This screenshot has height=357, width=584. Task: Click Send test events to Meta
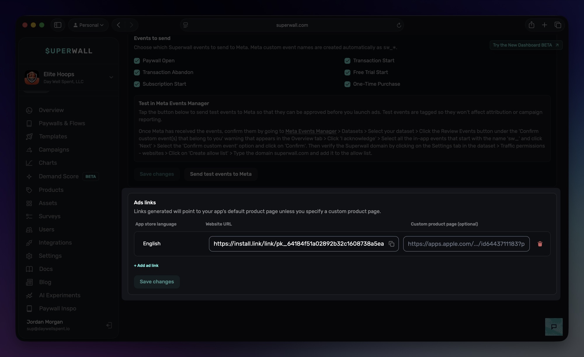221,174
